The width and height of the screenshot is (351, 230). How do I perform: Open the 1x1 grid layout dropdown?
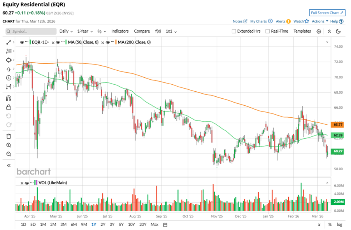coord(171,31)
